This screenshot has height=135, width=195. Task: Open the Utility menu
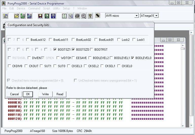click(x=56, y=8)
